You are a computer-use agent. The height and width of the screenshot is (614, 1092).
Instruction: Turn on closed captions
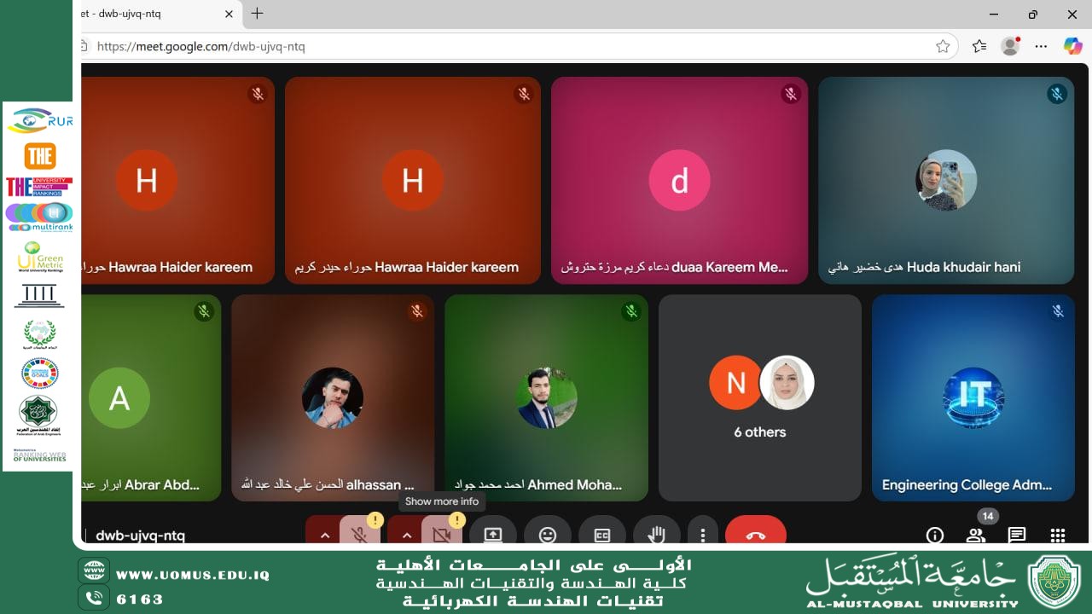tap(602, 534)
